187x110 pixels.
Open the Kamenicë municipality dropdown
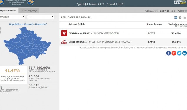click(x=12, y=17)
